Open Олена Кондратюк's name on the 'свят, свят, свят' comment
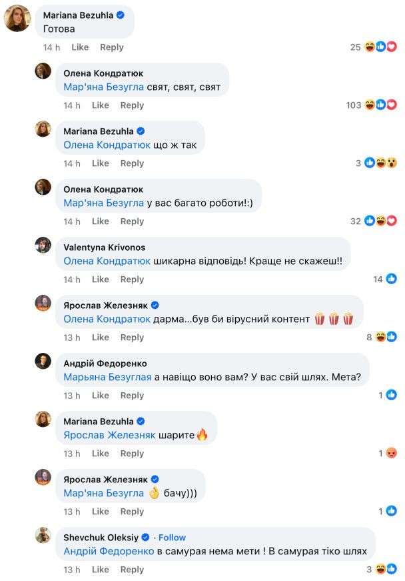The height and width of the screenshot is (581, 405). 103,73
